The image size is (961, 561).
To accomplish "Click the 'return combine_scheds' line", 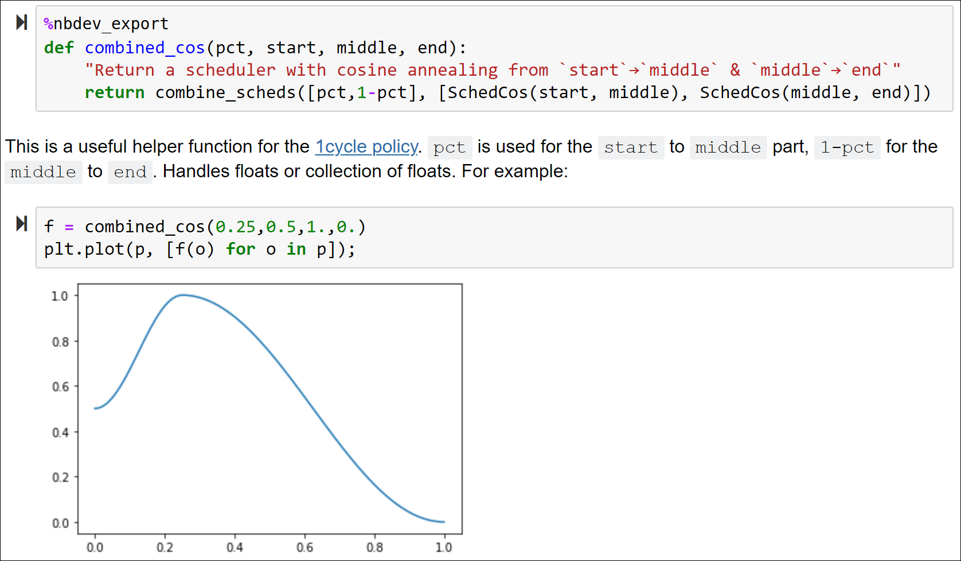I will [x=507, y=92].
